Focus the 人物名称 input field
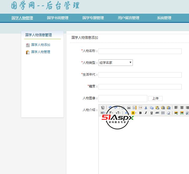Screen dimensions: 189x174 click(x=140, y=51)
